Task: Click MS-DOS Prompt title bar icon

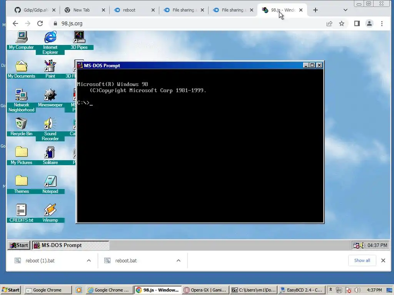Action: [80, 65]
